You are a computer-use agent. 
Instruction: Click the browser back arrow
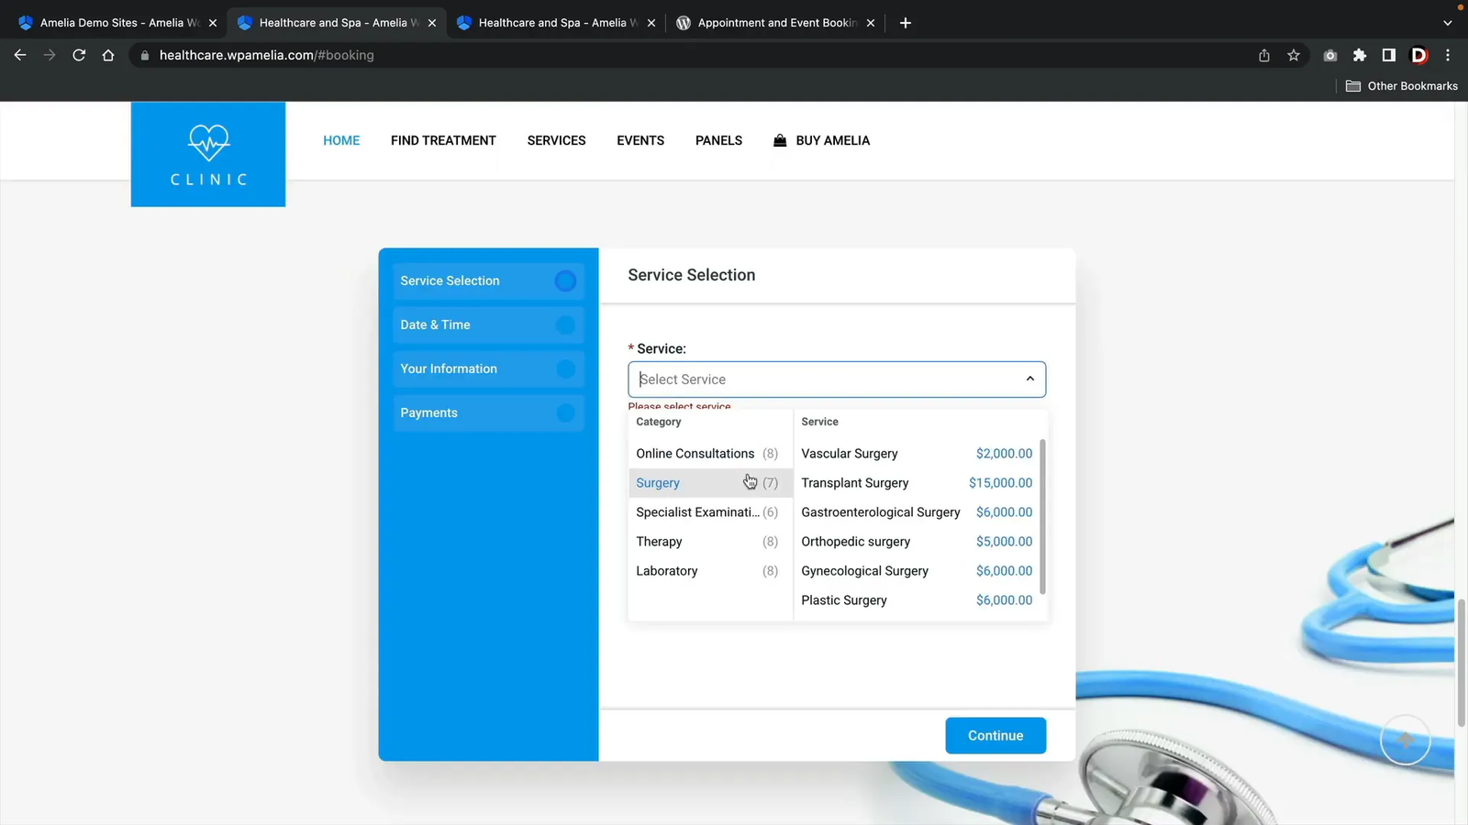(20, 55)
